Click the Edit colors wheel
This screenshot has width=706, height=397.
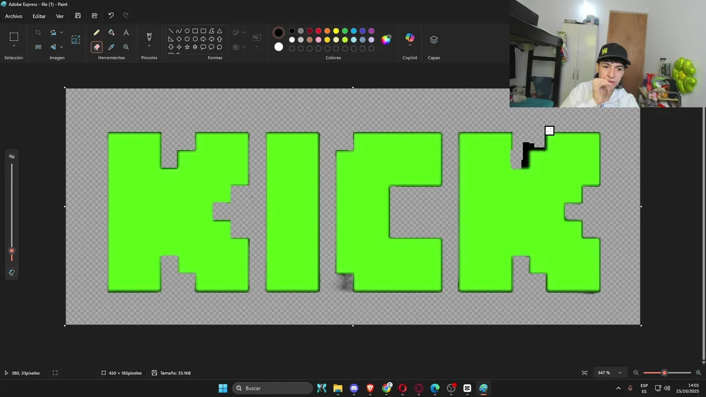386,39
